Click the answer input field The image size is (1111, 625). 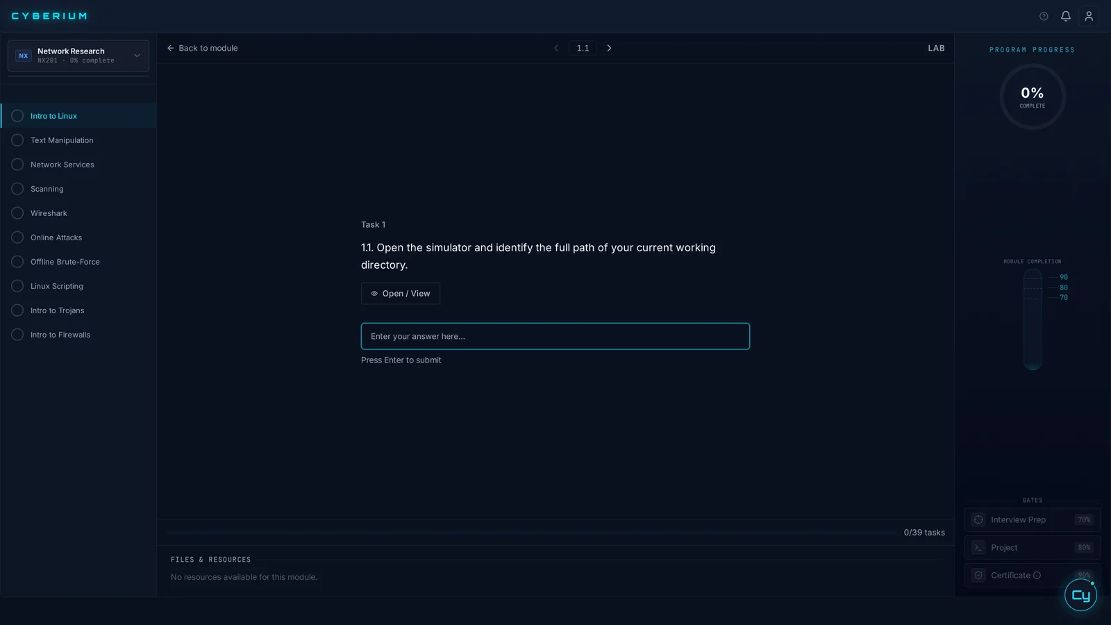tap(555, 336)
